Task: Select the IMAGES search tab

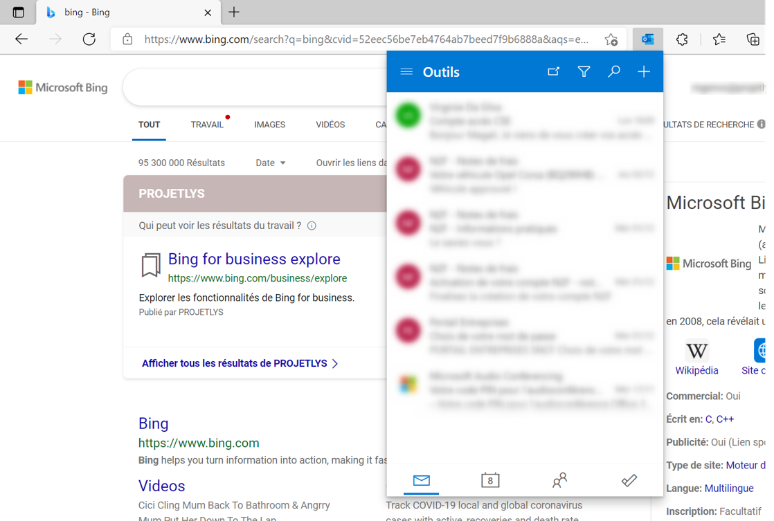Action: tap(269, 125)
